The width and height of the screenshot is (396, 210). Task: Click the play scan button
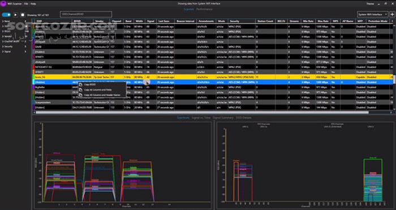click(16, 15)
